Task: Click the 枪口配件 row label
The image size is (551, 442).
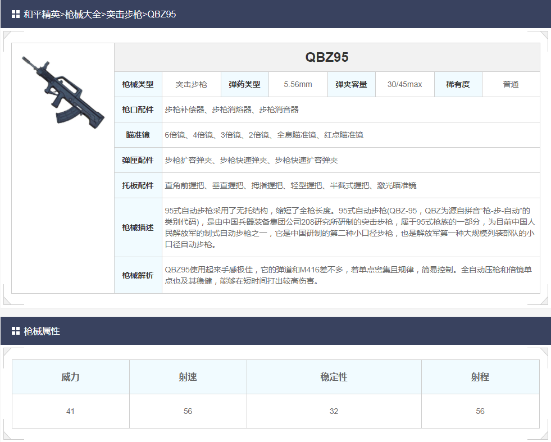Action: [138, 110]
